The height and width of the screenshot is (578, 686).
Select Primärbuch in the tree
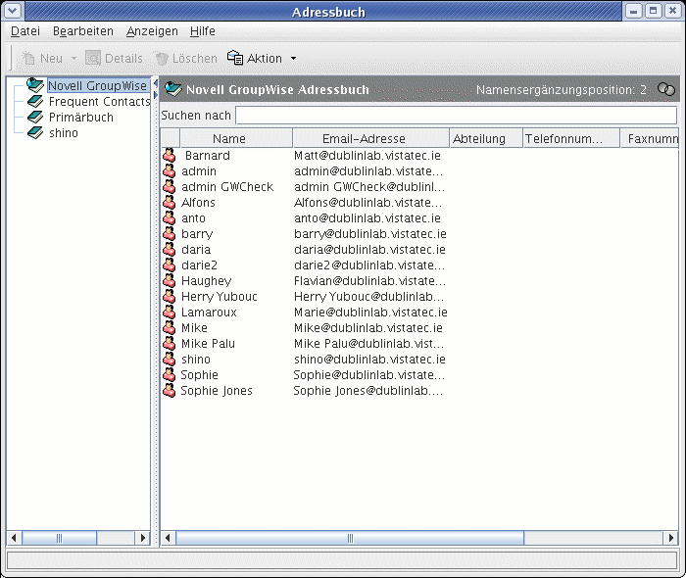[81, 118]
